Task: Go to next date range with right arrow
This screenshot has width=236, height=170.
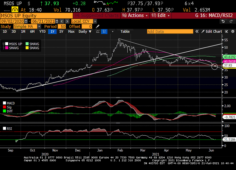Action: point(67,21)
